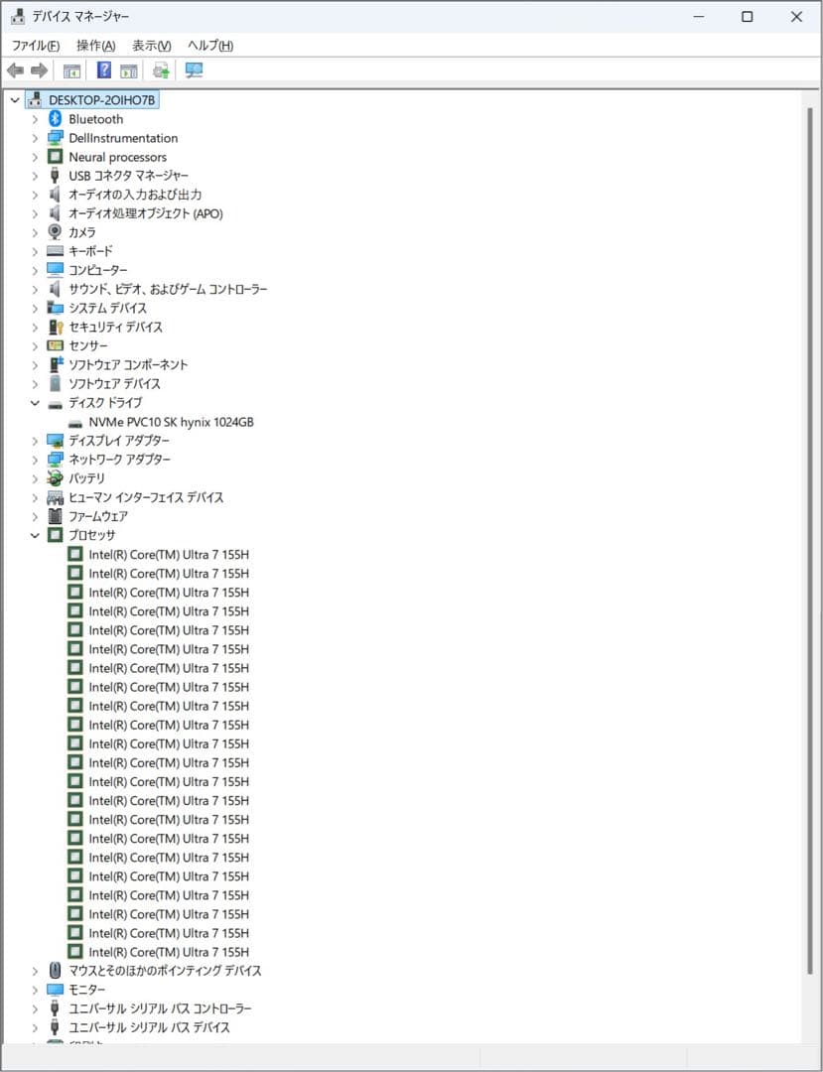Click the Forward navigation arrow icon

pyautogui.click(x=38, y=69)
